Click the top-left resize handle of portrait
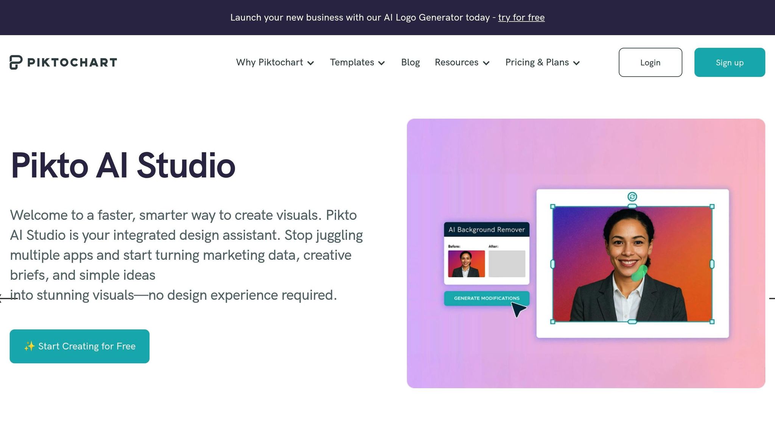The width and height of the screenshot is (775, 436). pos(552,207)
